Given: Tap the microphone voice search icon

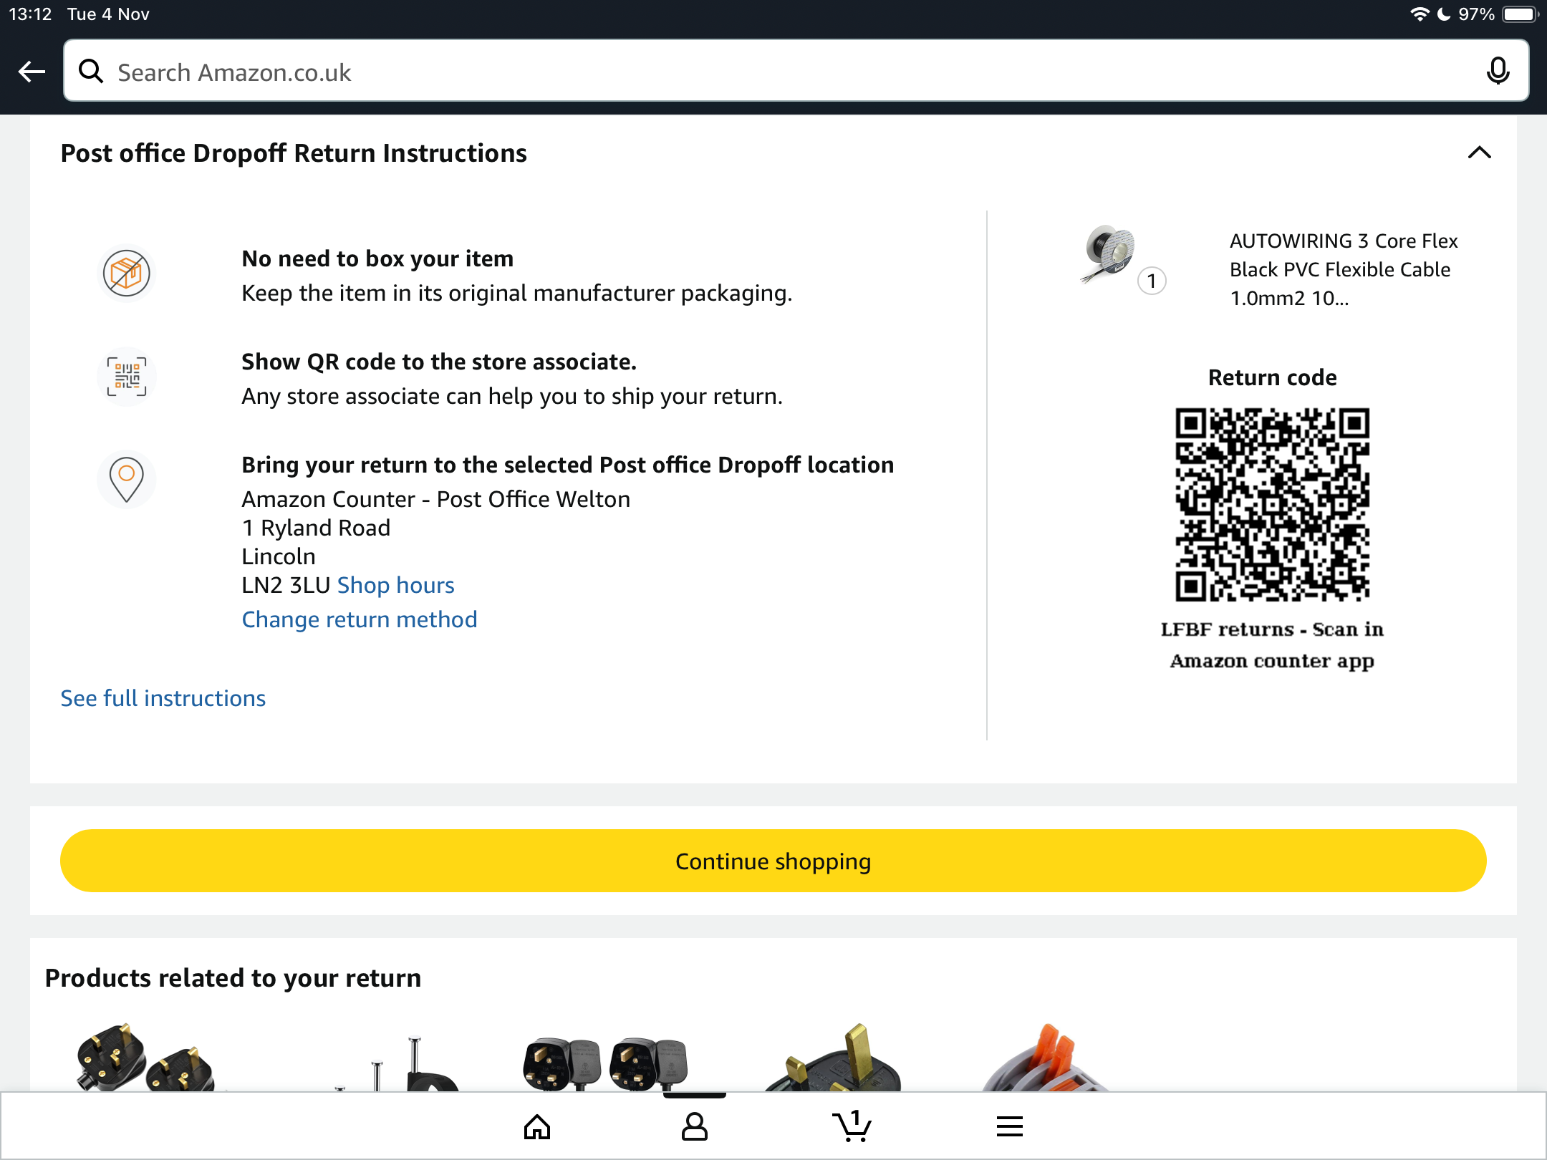Looking at the screenshot, I should (1498, 72).
